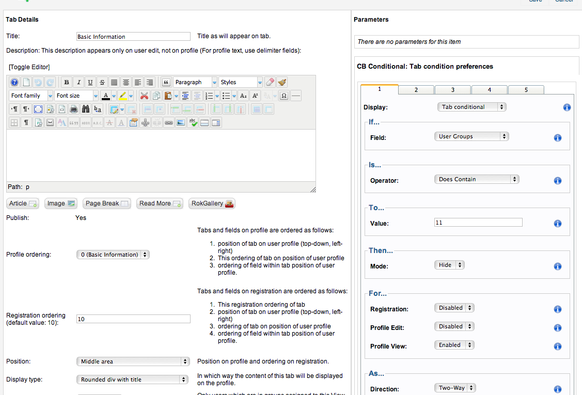This screenshot has height=395, width=582.
Task: Click the eraser remove-formatting icon
Action: [270, 82]
